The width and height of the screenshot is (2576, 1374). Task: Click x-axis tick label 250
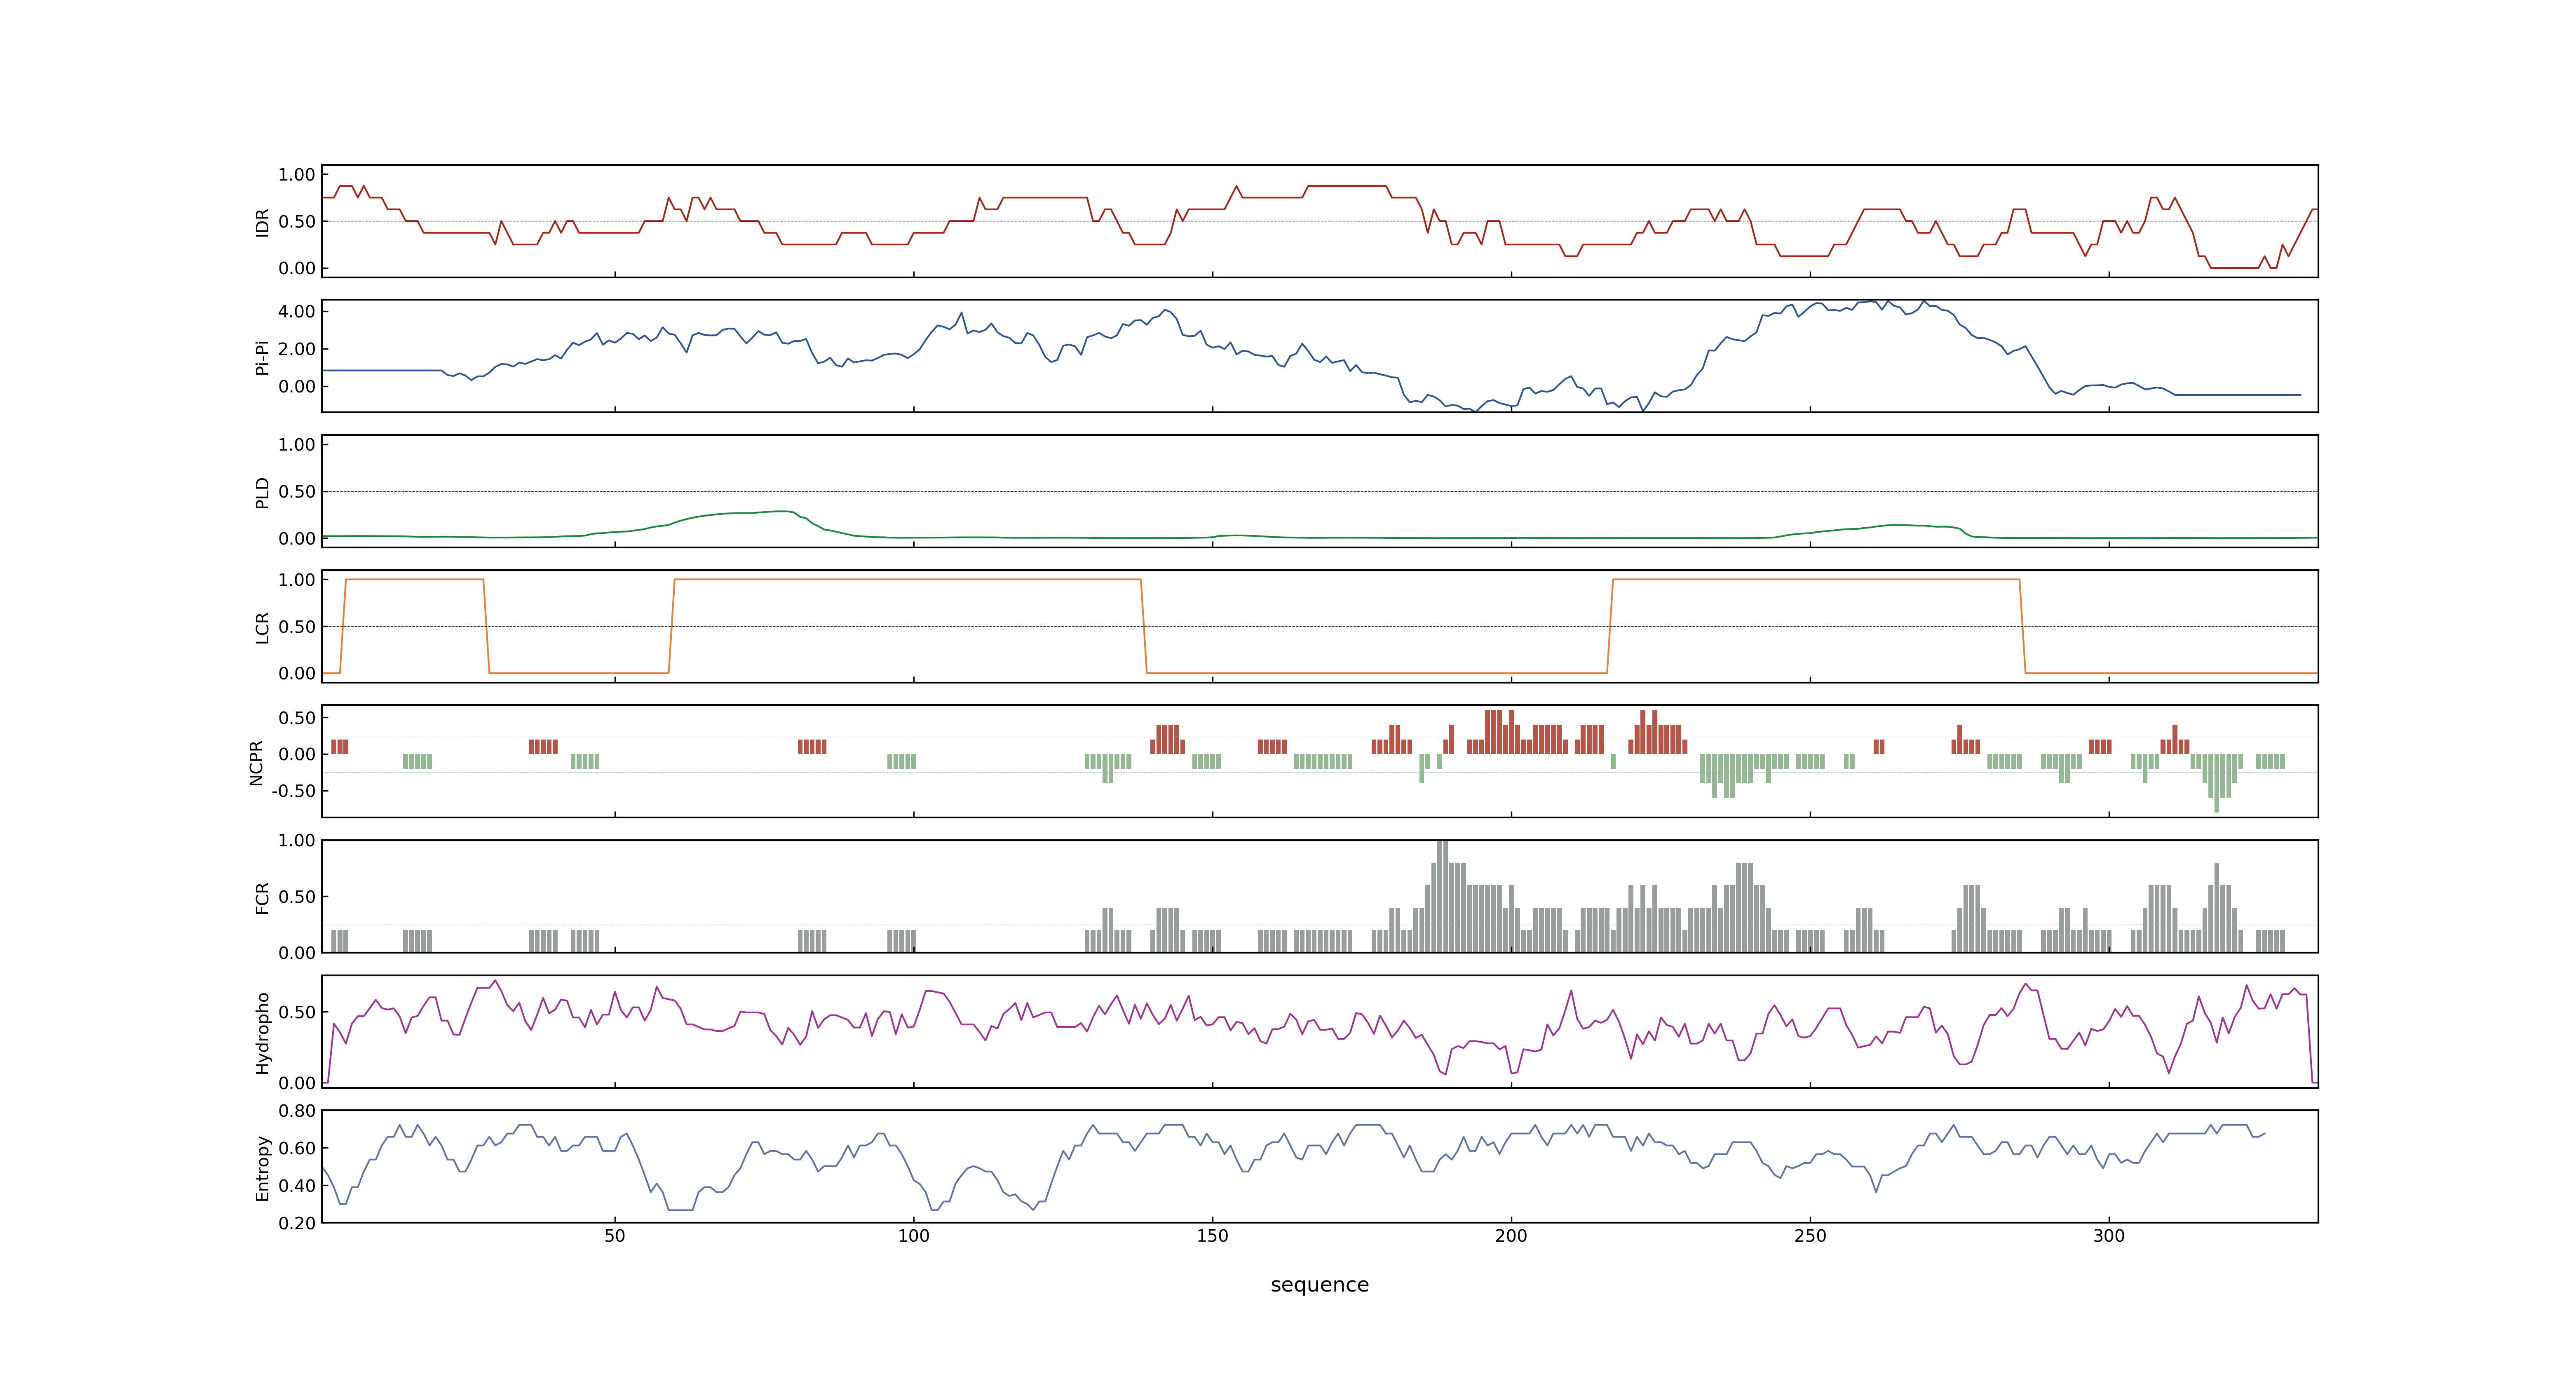point(1810,1236)
